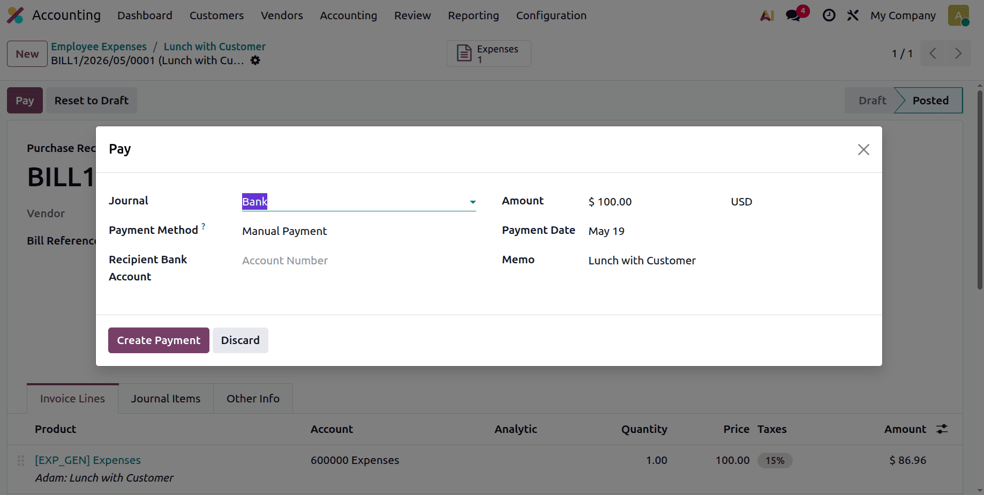Go to next record arrow

tap(958, 54)
